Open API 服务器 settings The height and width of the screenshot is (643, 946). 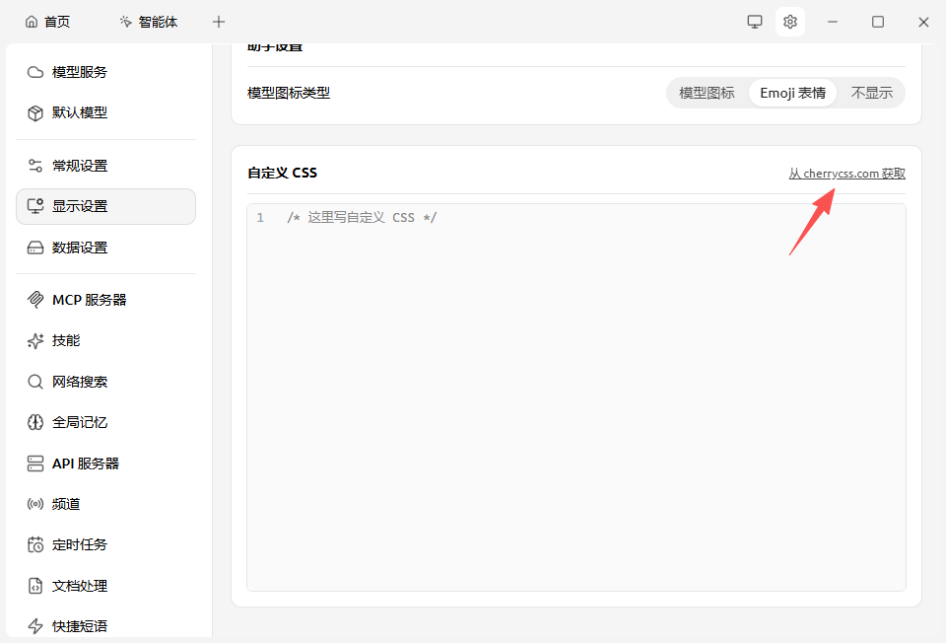(106, 464)
